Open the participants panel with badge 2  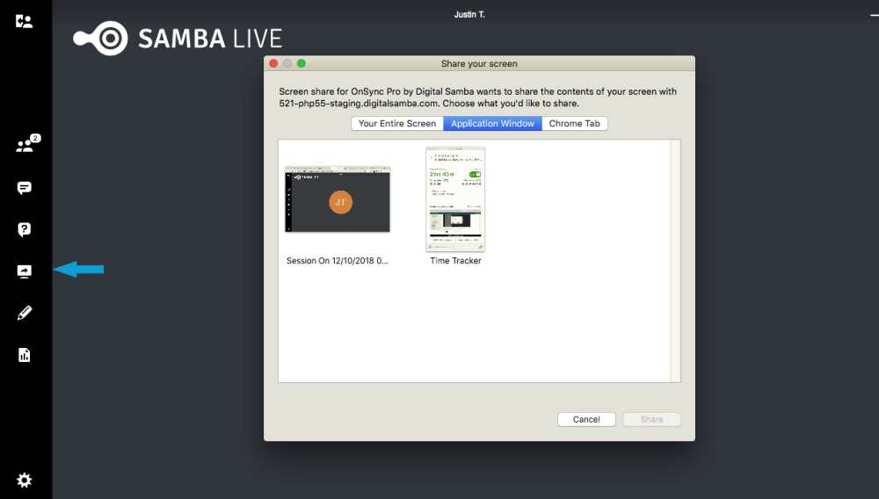click(27, 143)
